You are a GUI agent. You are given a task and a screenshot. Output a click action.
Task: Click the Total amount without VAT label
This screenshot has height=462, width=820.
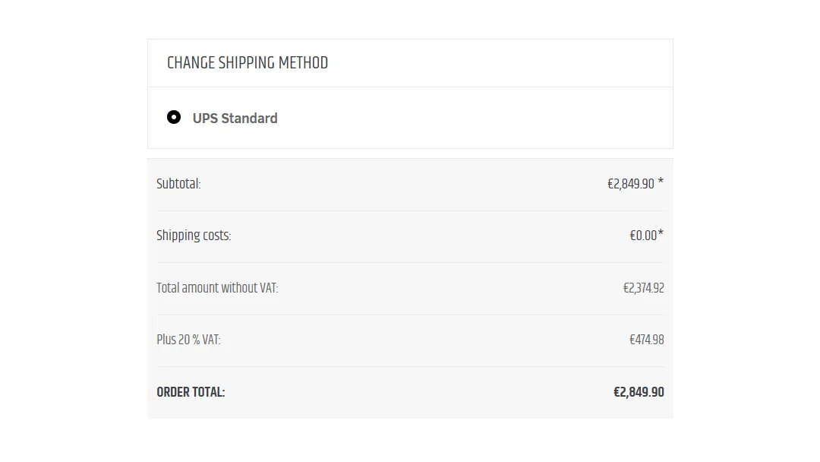tap(217, 287)
